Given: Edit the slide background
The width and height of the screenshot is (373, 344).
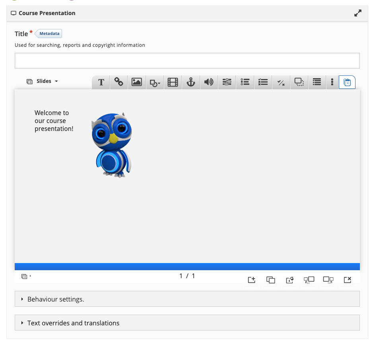Looking at the screenshot, I should pos(290,280).
